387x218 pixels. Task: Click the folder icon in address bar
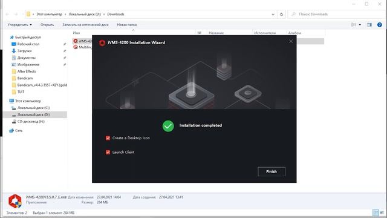pos(28,15)
